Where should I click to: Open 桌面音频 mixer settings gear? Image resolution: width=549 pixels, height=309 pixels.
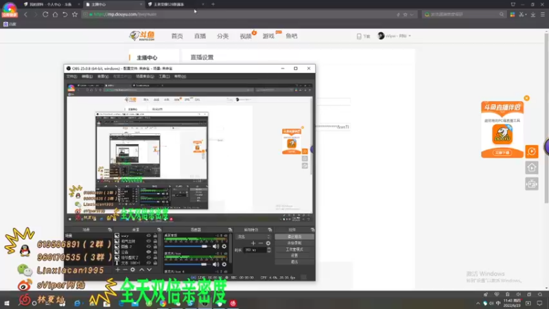click(224, 247)
